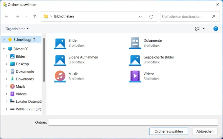Click the refresh button in address bar
Image resolution: width=223 pixels, height=139 pixels.
point(151,17)
